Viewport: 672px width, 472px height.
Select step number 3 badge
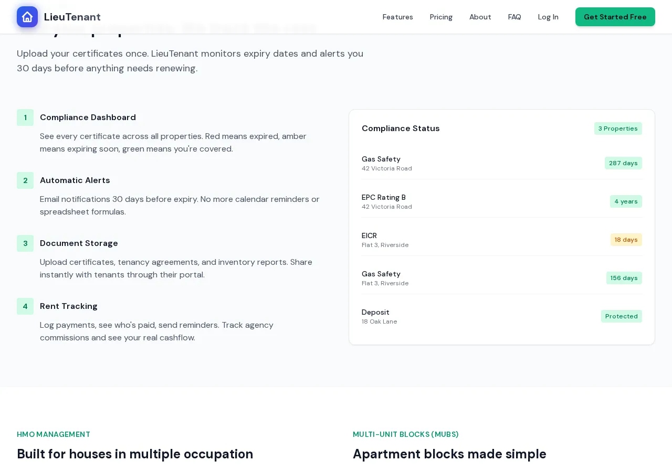pyautogui.click(x=25, y=243)
